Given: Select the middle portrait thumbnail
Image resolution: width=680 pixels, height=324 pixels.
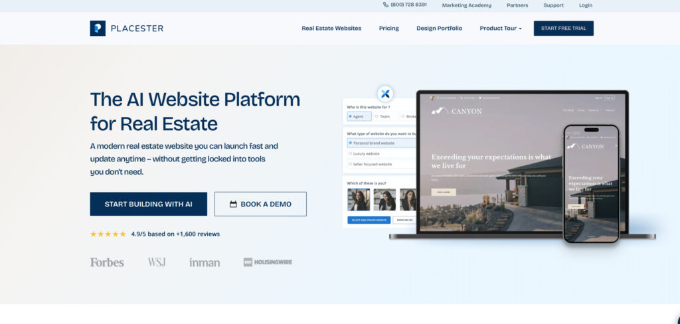Looking at the screenshot, I should tap(384, 200).
